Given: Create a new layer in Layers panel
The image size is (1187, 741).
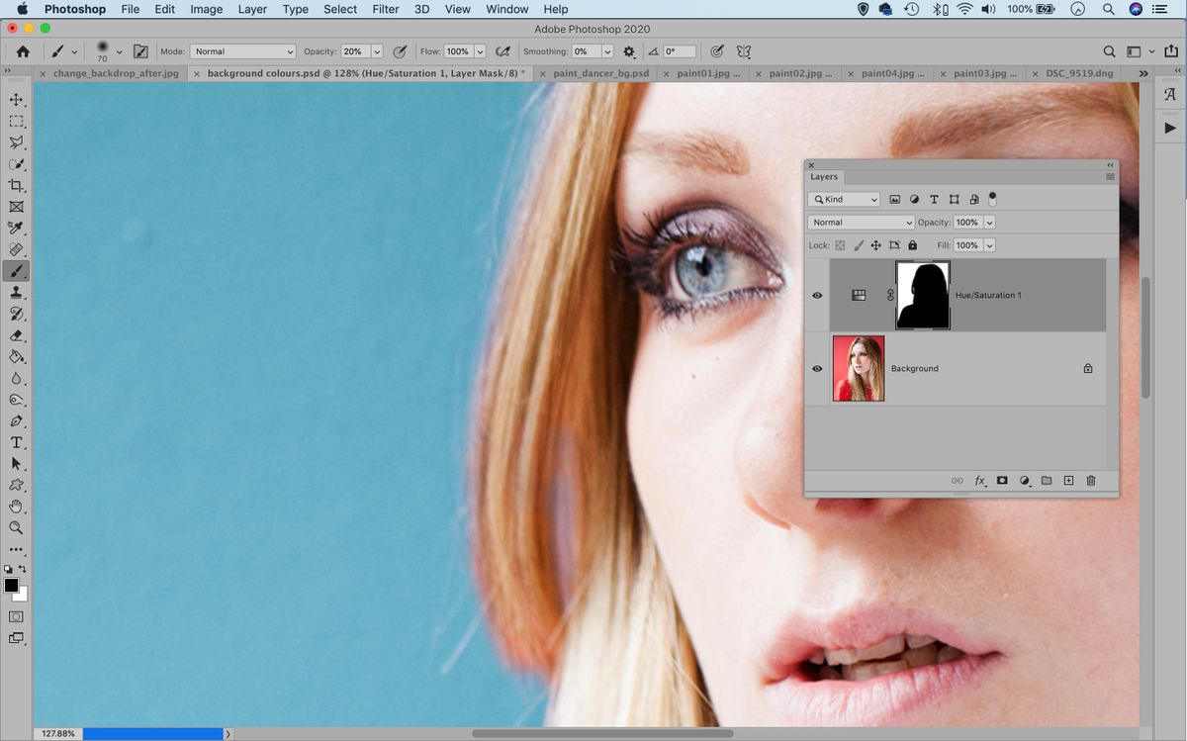Looking at the screenshot, I should (1068, 481).
